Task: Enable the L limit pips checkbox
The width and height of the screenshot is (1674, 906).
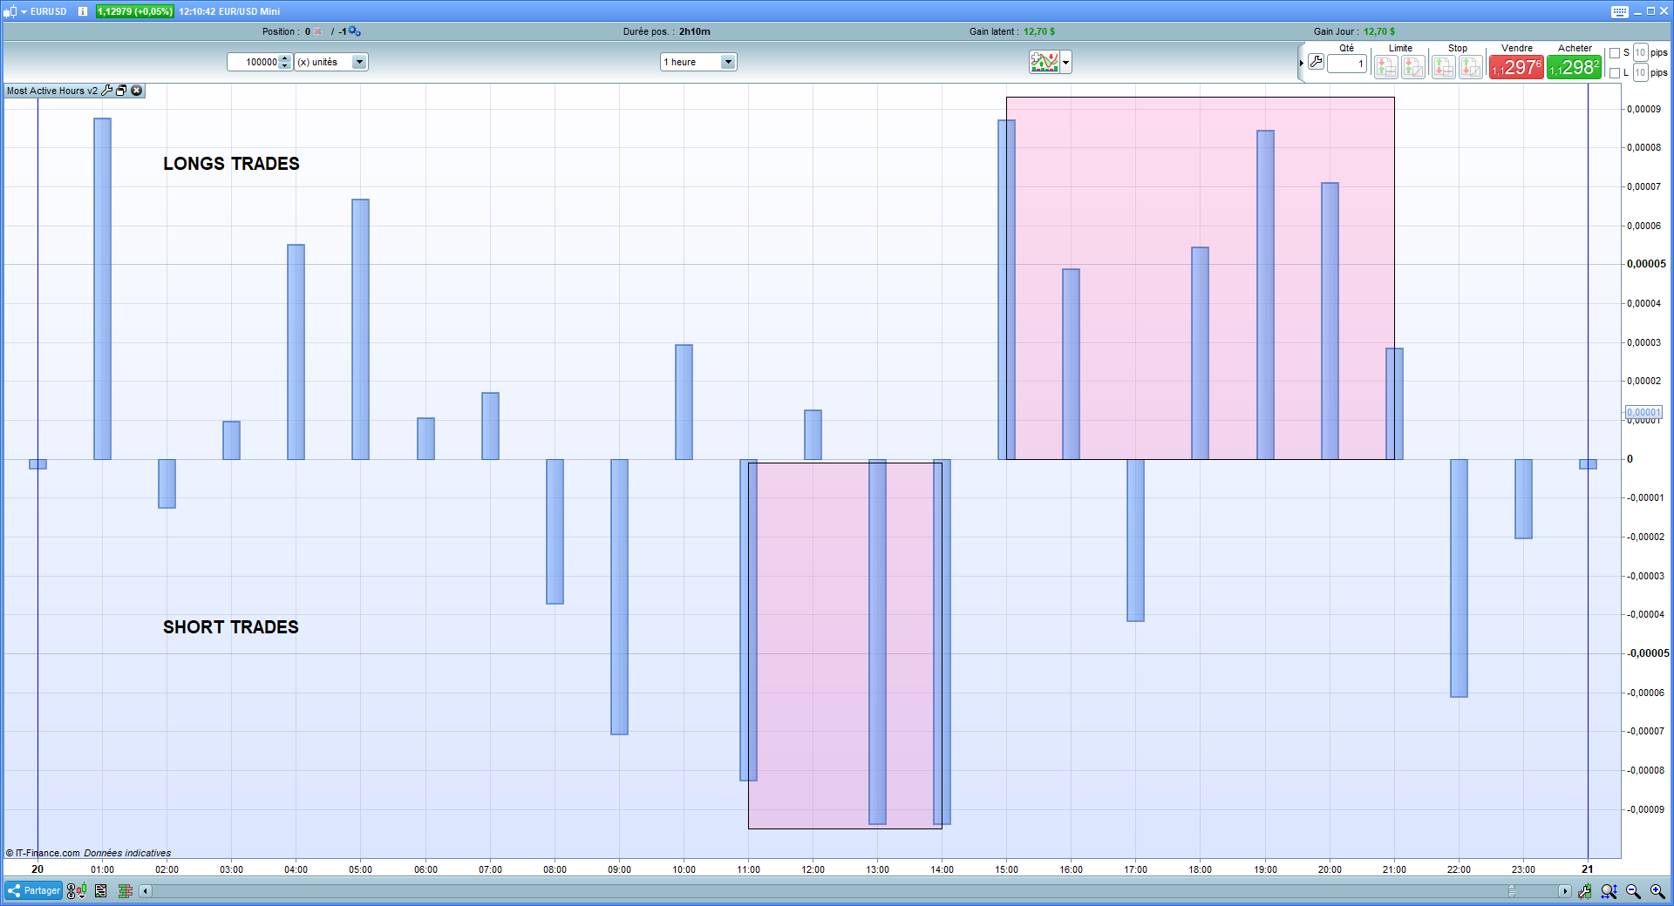Action: tap(1615, 73)
